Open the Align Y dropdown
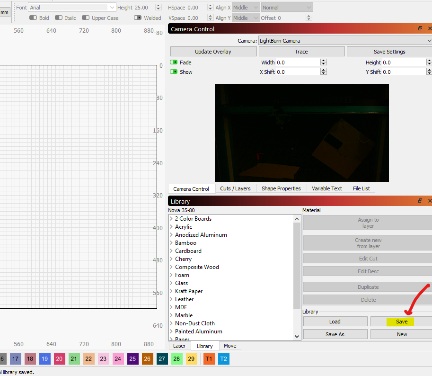The image size is (432, 376). tap(246, 18)
